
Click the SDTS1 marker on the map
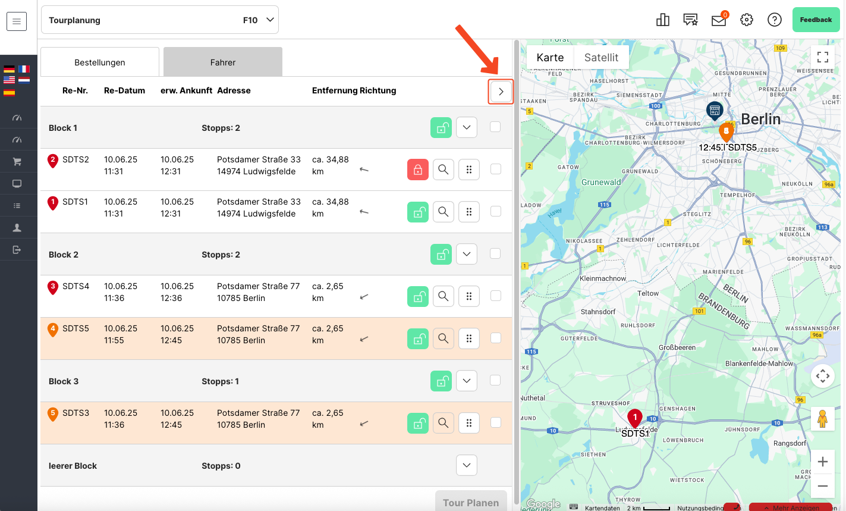[x=635, y=419]
